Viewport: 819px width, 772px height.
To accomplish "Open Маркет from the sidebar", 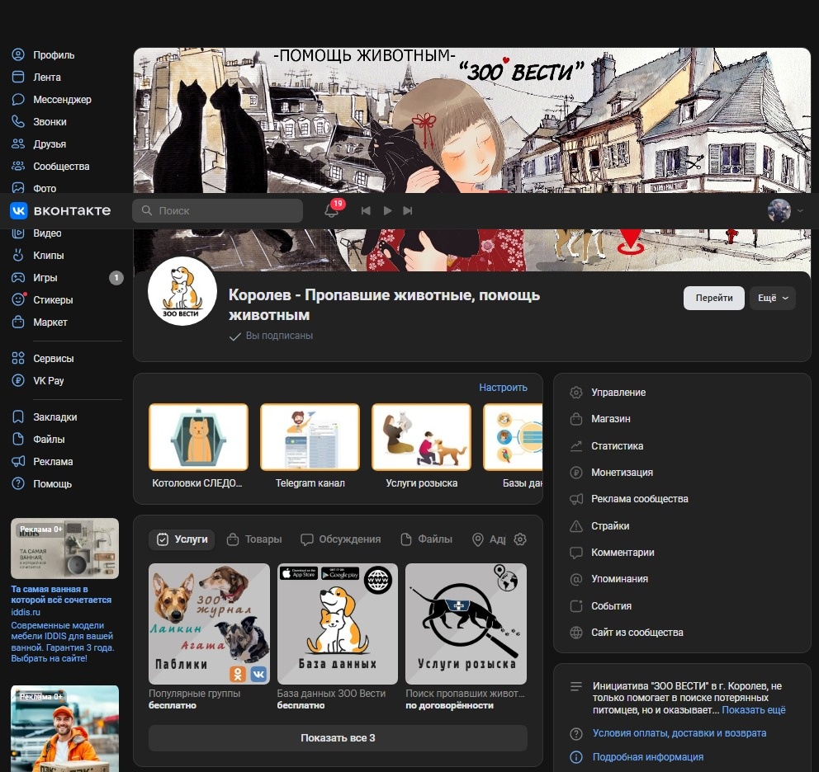I will point(39,322).
